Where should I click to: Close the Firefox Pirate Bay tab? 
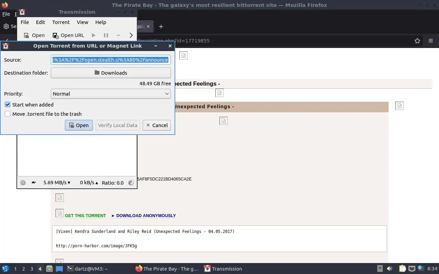pyautogui.click(x=148, y=26)
